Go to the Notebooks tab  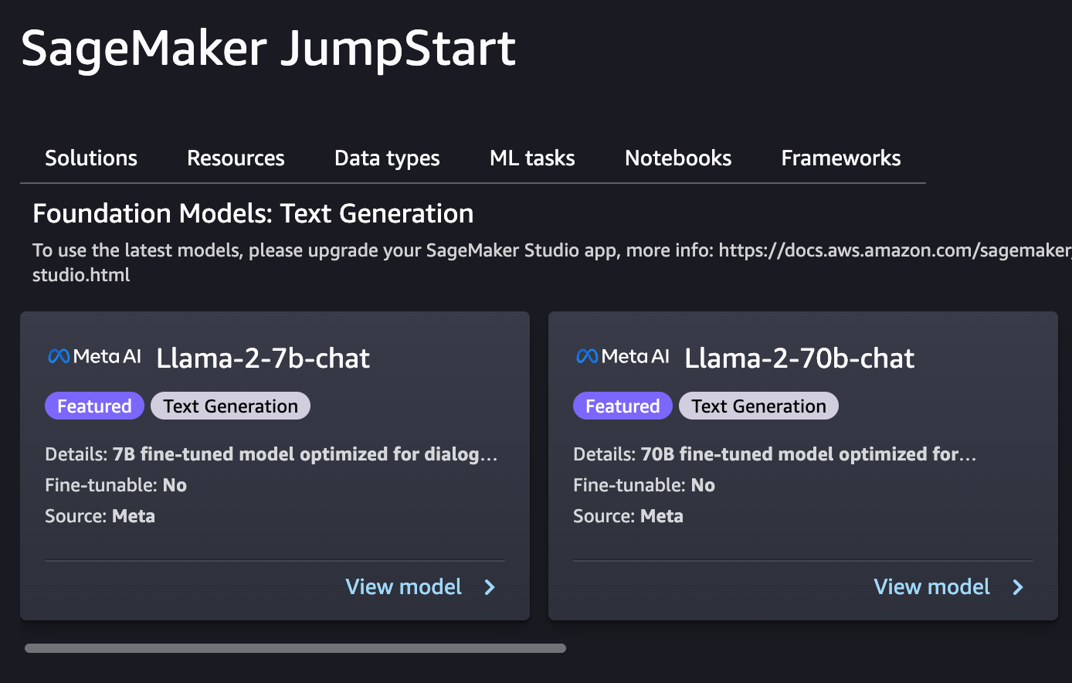[x=678, y=158]
